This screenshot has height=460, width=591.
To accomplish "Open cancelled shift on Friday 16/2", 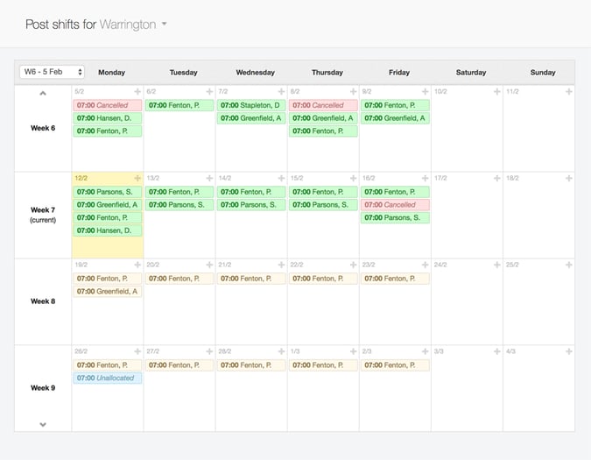I will (395, 205).
